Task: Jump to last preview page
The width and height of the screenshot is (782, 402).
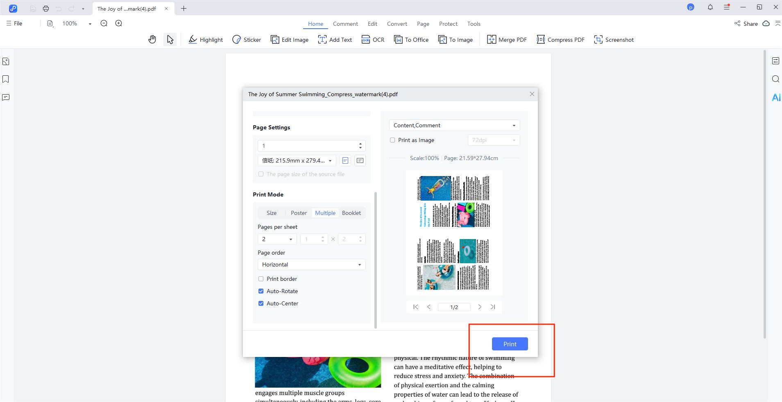Action: pos(493,307)
